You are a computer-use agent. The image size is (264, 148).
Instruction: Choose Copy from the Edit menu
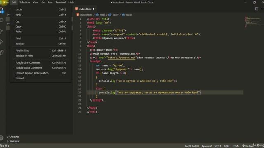[41, 27]
